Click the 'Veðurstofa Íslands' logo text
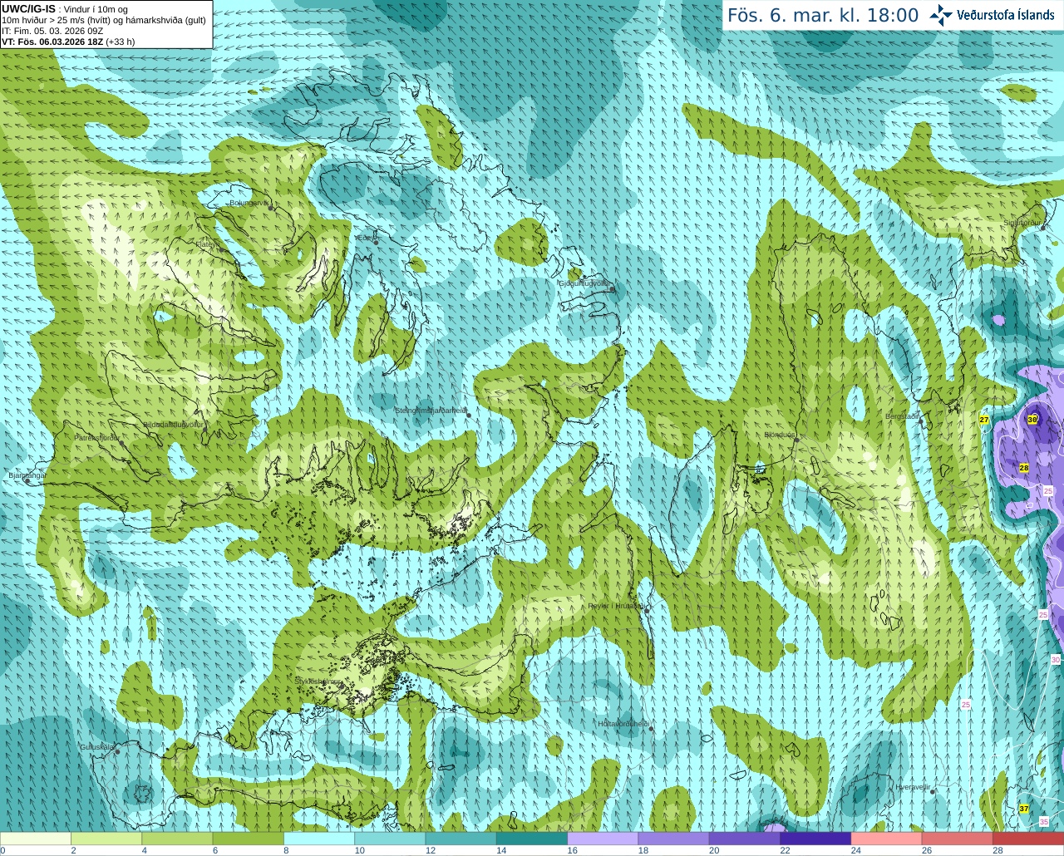This screenshot has width=1064, height=856. click(x=1006, y=15)
